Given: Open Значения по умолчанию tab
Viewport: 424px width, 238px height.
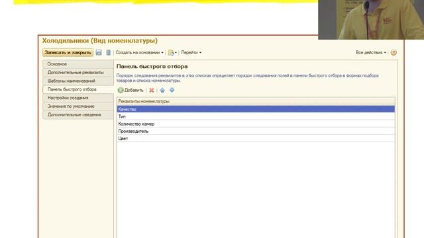Looking at the screenshot, I should click(78, 106).
